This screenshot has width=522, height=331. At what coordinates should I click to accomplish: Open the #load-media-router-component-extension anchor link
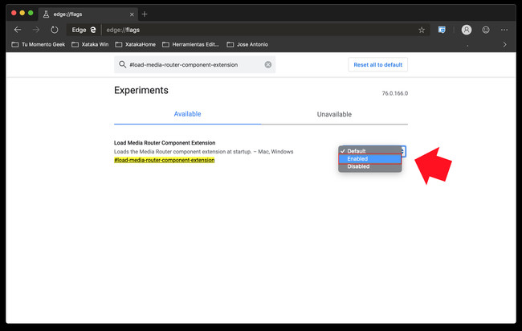pos(165,160)
